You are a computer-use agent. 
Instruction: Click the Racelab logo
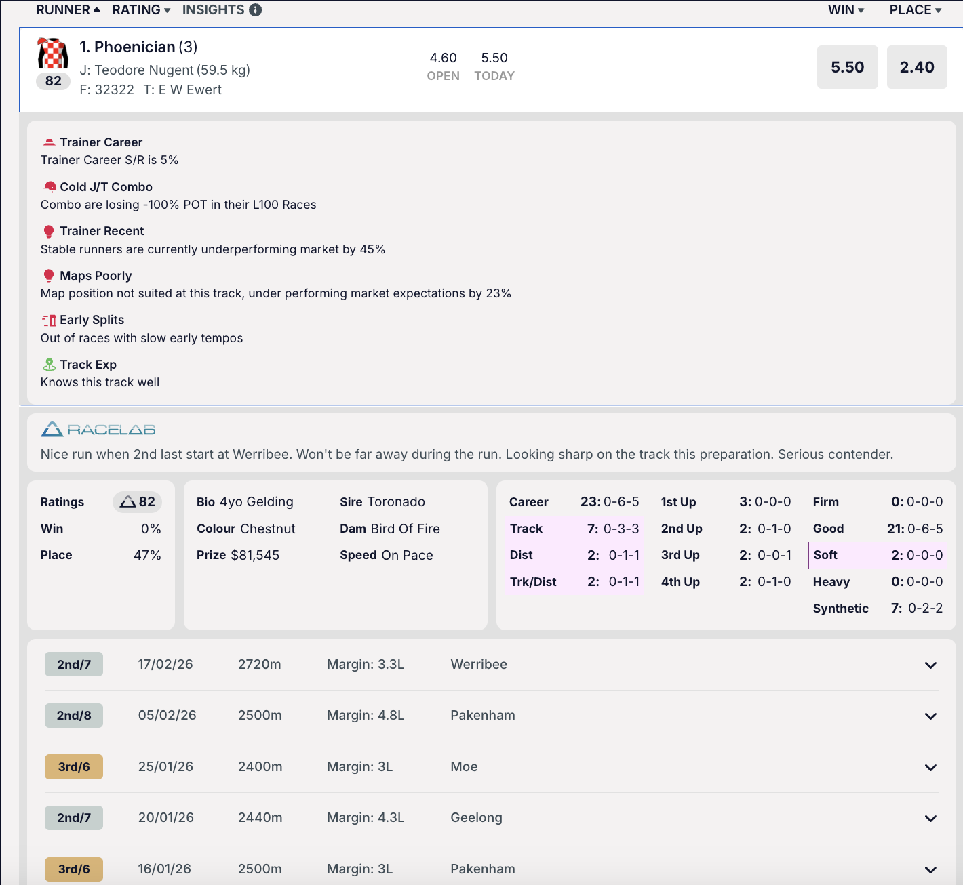pyautogui.click(x=98, y=430)
